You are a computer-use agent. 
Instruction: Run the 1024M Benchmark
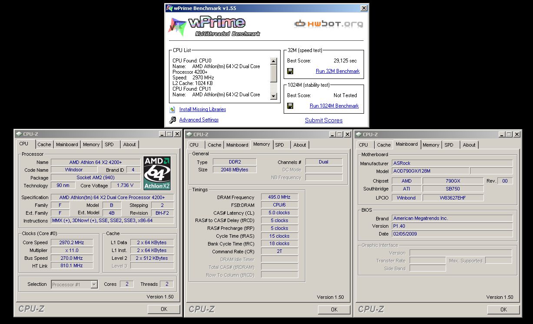(x=334, y=106)
